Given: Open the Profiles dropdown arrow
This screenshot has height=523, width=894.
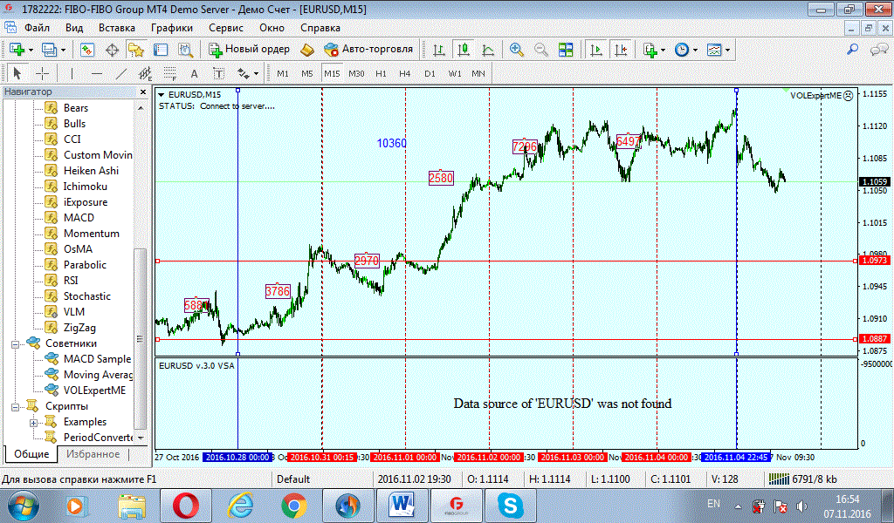Looking at the screenshot, I should point(63,50).
